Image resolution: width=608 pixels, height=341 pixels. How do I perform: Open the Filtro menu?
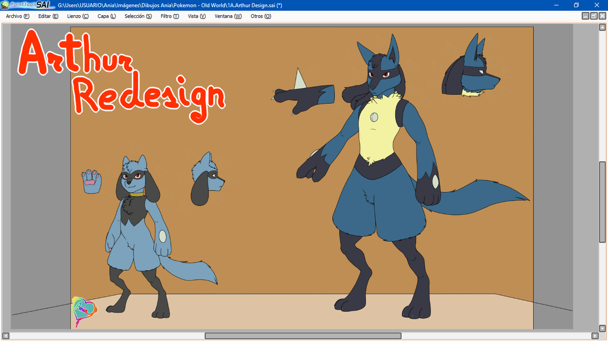pos(170,16)
